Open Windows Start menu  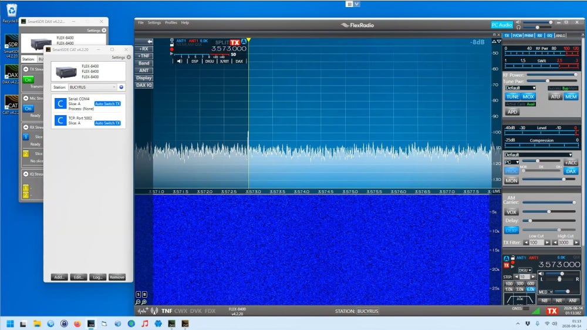10,324
